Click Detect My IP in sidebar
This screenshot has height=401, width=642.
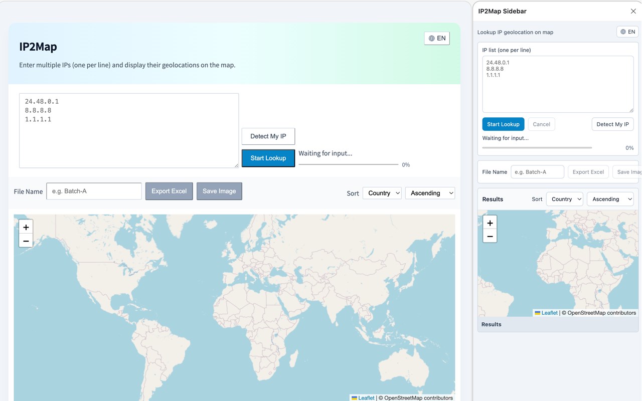pyautogui.click(x=612, y=124)
